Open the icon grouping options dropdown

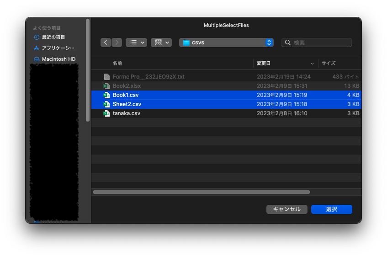pyautogui.click(x=161, y=43)
